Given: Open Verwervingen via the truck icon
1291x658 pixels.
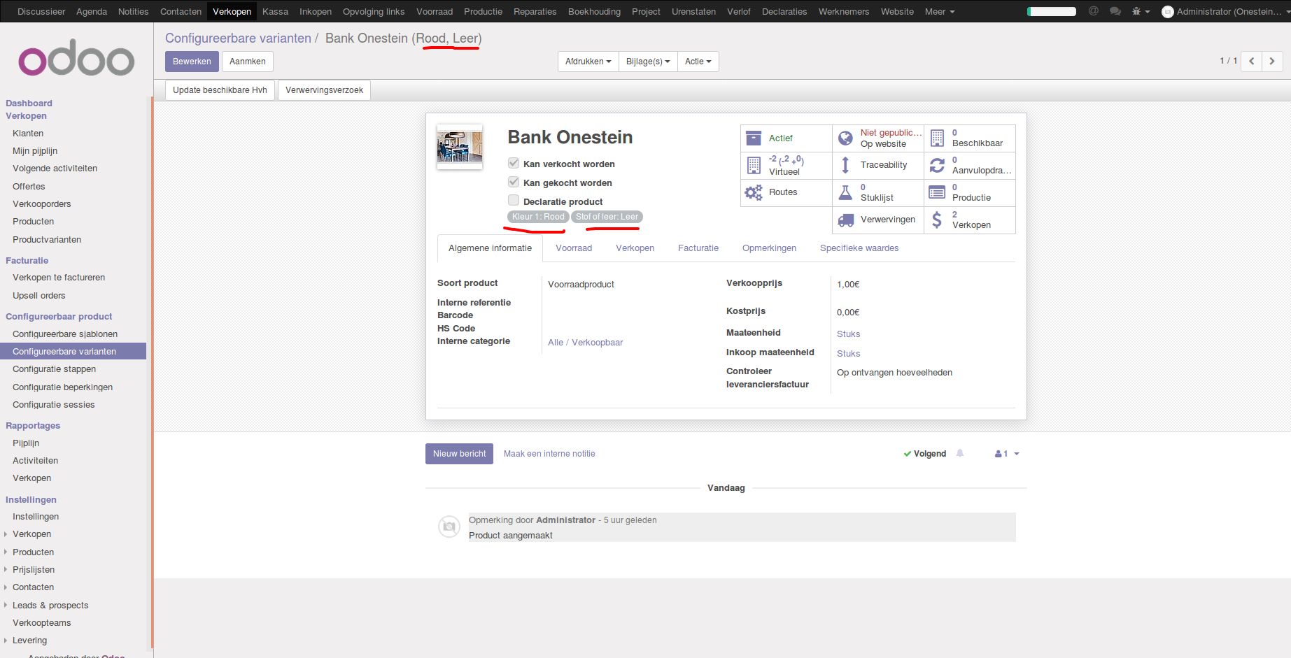Looking at the screenshot, I should [x=845, y=220].
